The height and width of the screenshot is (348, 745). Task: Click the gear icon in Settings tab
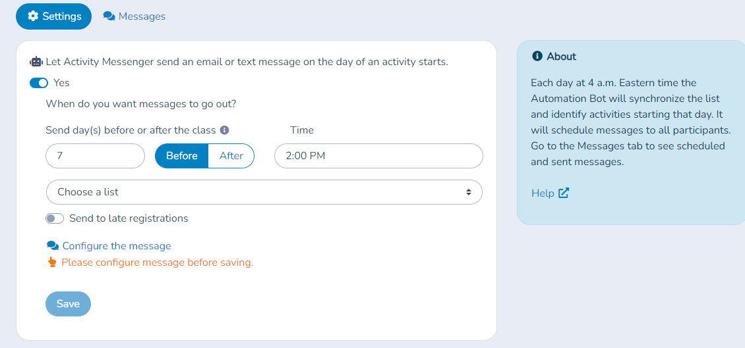(x=33, y=16)
